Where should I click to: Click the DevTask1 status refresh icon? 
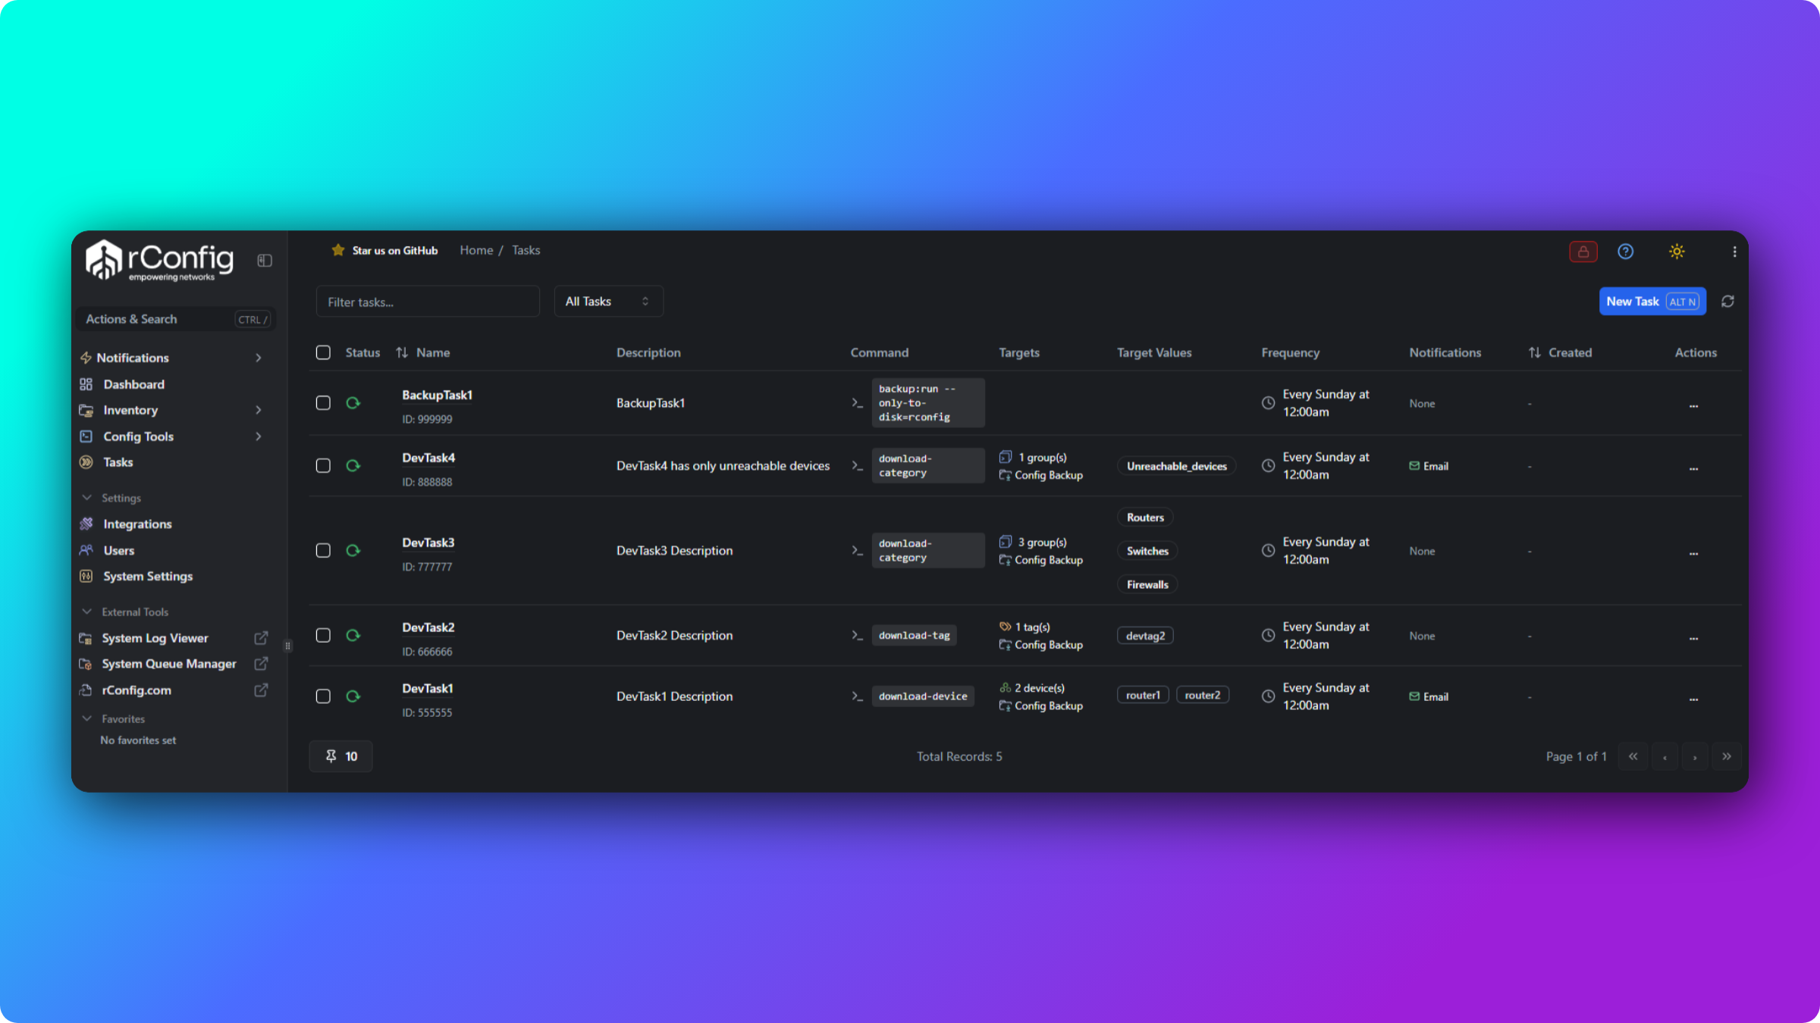pos(353,696)
